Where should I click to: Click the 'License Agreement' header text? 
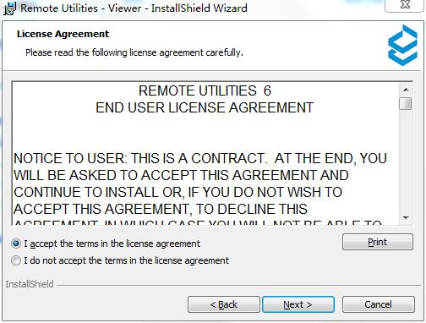pos(63,34)
